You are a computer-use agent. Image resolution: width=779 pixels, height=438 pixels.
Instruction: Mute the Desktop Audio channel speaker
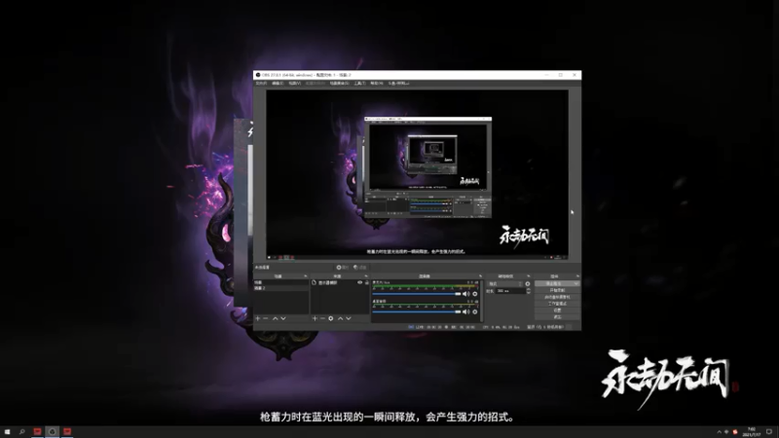[465, 311]
